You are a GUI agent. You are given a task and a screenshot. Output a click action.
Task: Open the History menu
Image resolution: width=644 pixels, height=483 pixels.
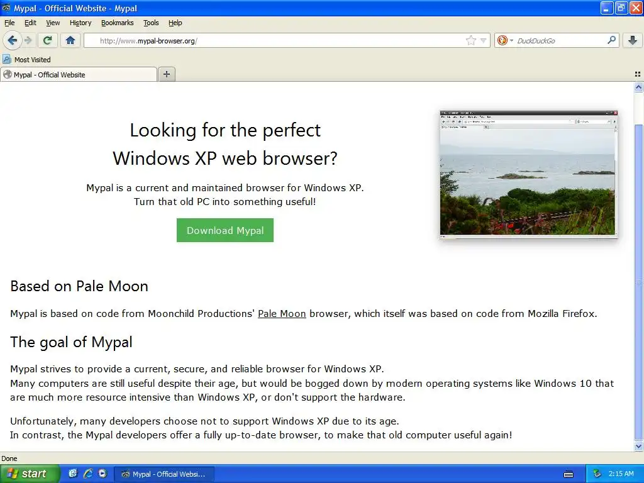tap(80, 23)
